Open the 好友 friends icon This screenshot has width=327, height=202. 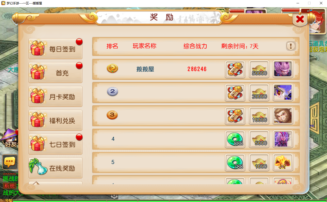9,139
